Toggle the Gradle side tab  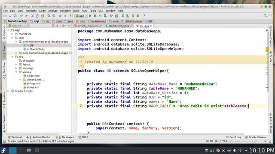(x=271, y=57)
